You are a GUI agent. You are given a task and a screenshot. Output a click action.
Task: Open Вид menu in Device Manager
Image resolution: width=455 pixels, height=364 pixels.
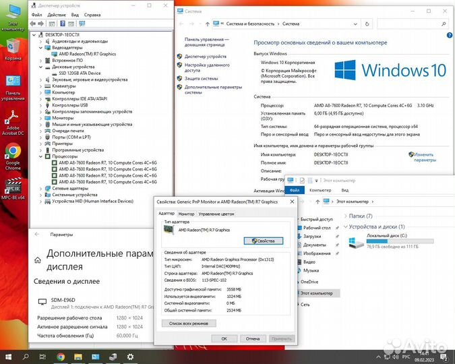point(75,15)
